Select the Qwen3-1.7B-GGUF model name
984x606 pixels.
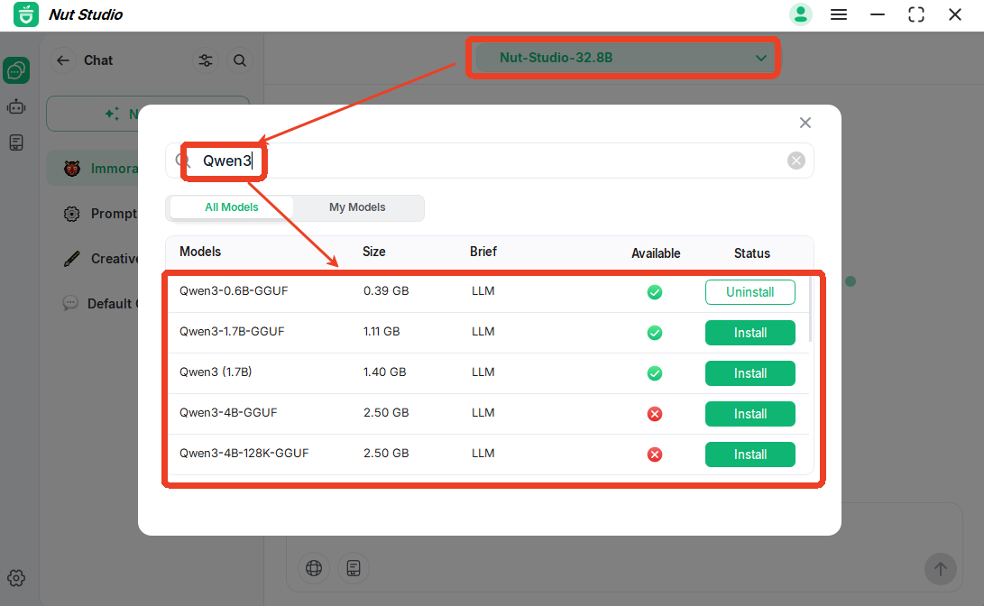232,332
